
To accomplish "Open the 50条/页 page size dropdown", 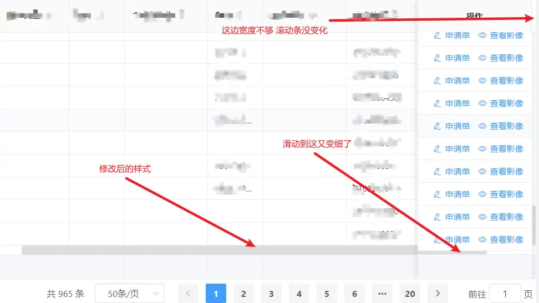I will pos(130,294).
